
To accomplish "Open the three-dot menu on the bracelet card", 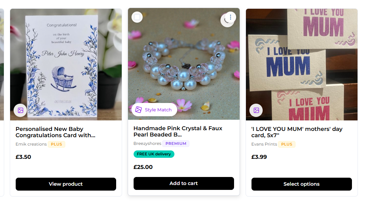I will click(x=230, y=17).
